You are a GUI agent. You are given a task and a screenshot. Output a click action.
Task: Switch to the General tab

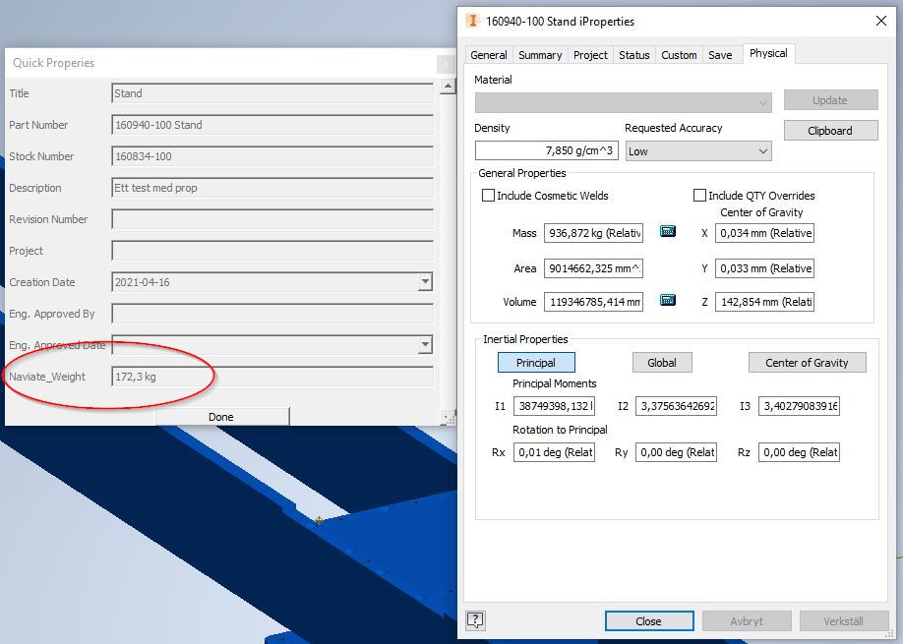pos(489,55)
